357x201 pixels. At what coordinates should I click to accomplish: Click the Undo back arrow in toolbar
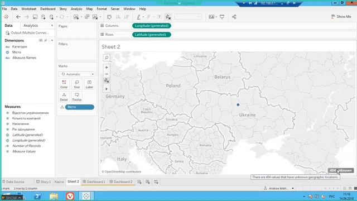point(18,17)
